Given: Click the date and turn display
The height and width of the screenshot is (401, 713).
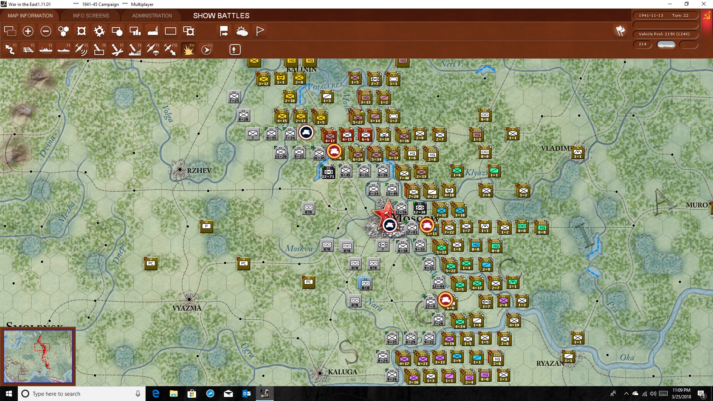Looking at the screenshot, I should 665,15.
